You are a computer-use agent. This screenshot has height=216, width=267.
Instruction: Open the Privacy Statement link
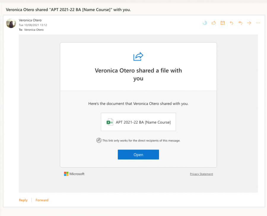pyautogui.click(x=201, y=174)
